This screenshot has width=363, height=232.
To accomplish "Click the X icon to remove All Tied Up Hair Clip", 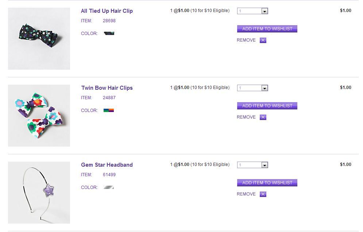I will coord(263,40).
